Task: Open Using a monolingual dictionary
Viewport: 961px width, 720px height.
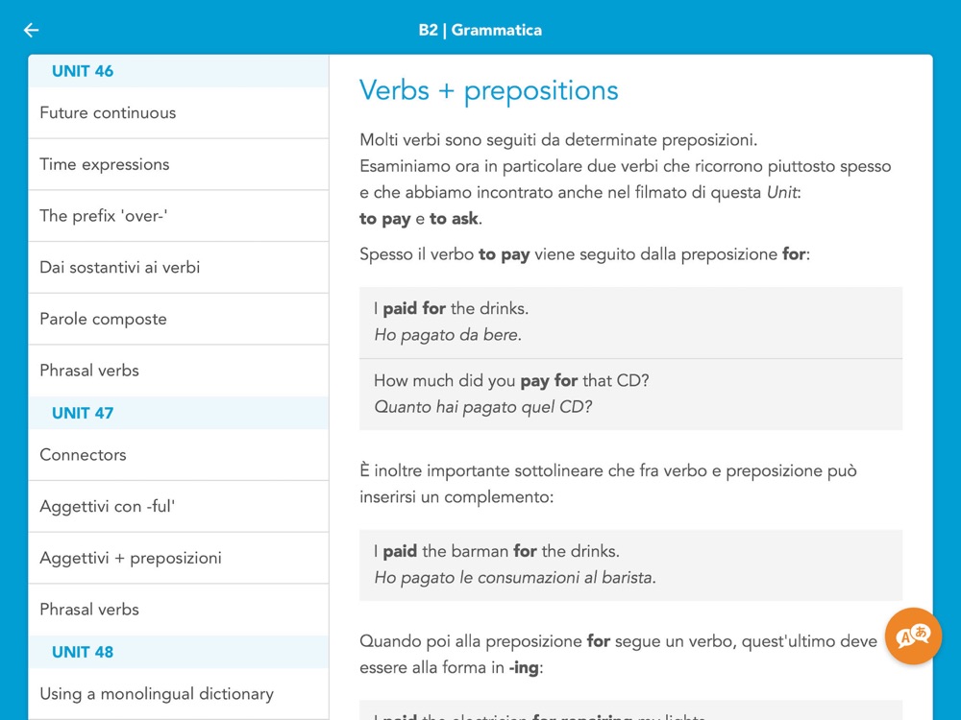Action: [157, 694]
